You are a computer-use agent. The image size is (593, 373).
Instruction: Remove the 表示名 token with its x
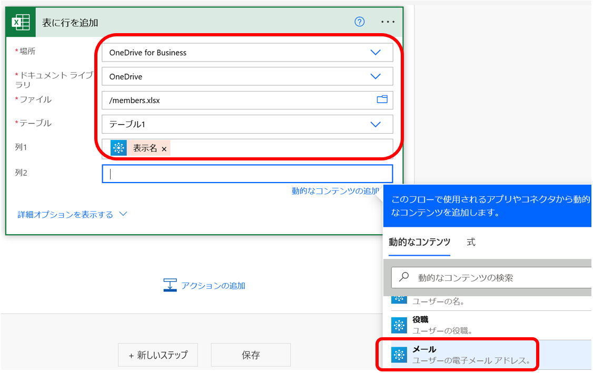pyautogui.click(x=164, y=149)
